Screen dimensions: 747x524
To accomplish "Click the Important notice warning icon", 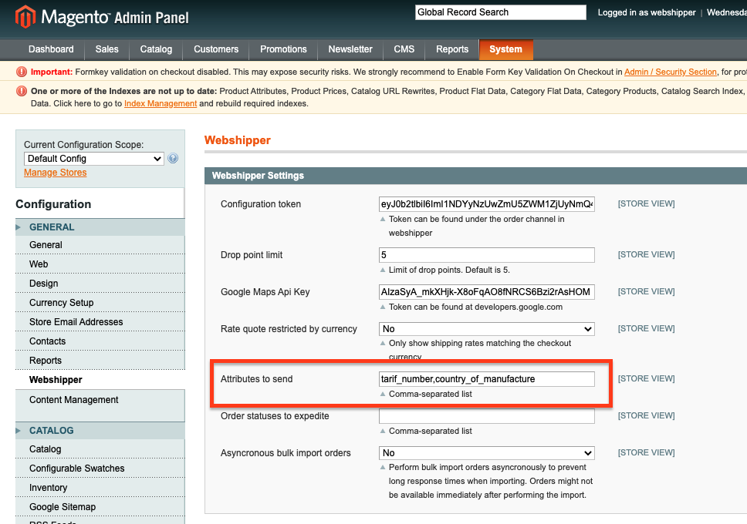I will tap(22, 72).
